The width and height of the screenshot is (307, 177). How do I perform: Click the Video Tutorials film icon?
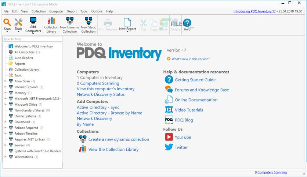click(x=169, y=110)
